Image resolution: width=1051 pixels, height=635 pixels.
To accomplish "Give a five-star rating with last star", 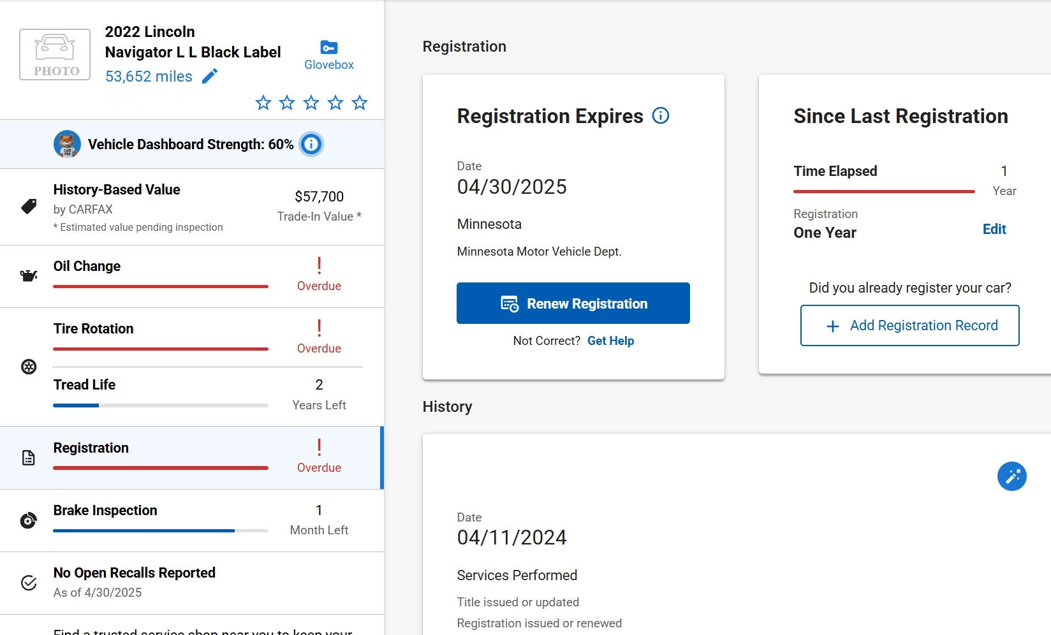I will pos(360,103).
